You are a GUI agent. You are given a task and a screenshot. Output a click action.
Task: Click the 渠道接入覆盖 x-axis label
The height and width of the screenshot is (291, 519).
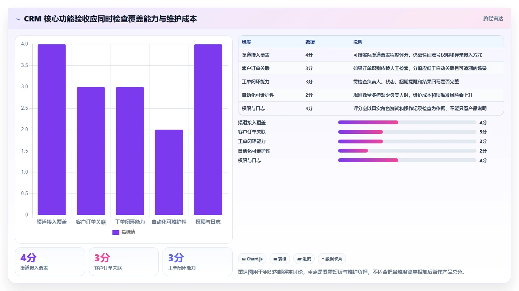click(x=52, y=222)
